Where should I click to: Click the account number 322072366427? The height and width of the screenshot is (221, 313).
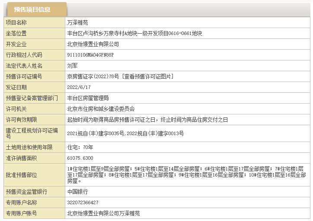tap(83, 202)
